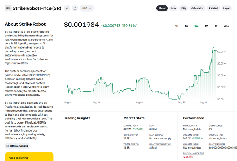This screenshot has height=161, width=237.
Task: Click the yellow Keep exploring card
Action: click(29, 156)
